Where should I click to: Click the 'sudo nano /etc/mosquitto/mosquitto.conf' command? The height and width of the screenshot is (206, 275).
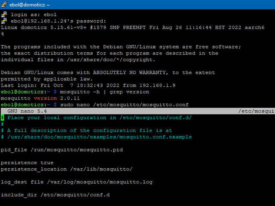point(124,105)
